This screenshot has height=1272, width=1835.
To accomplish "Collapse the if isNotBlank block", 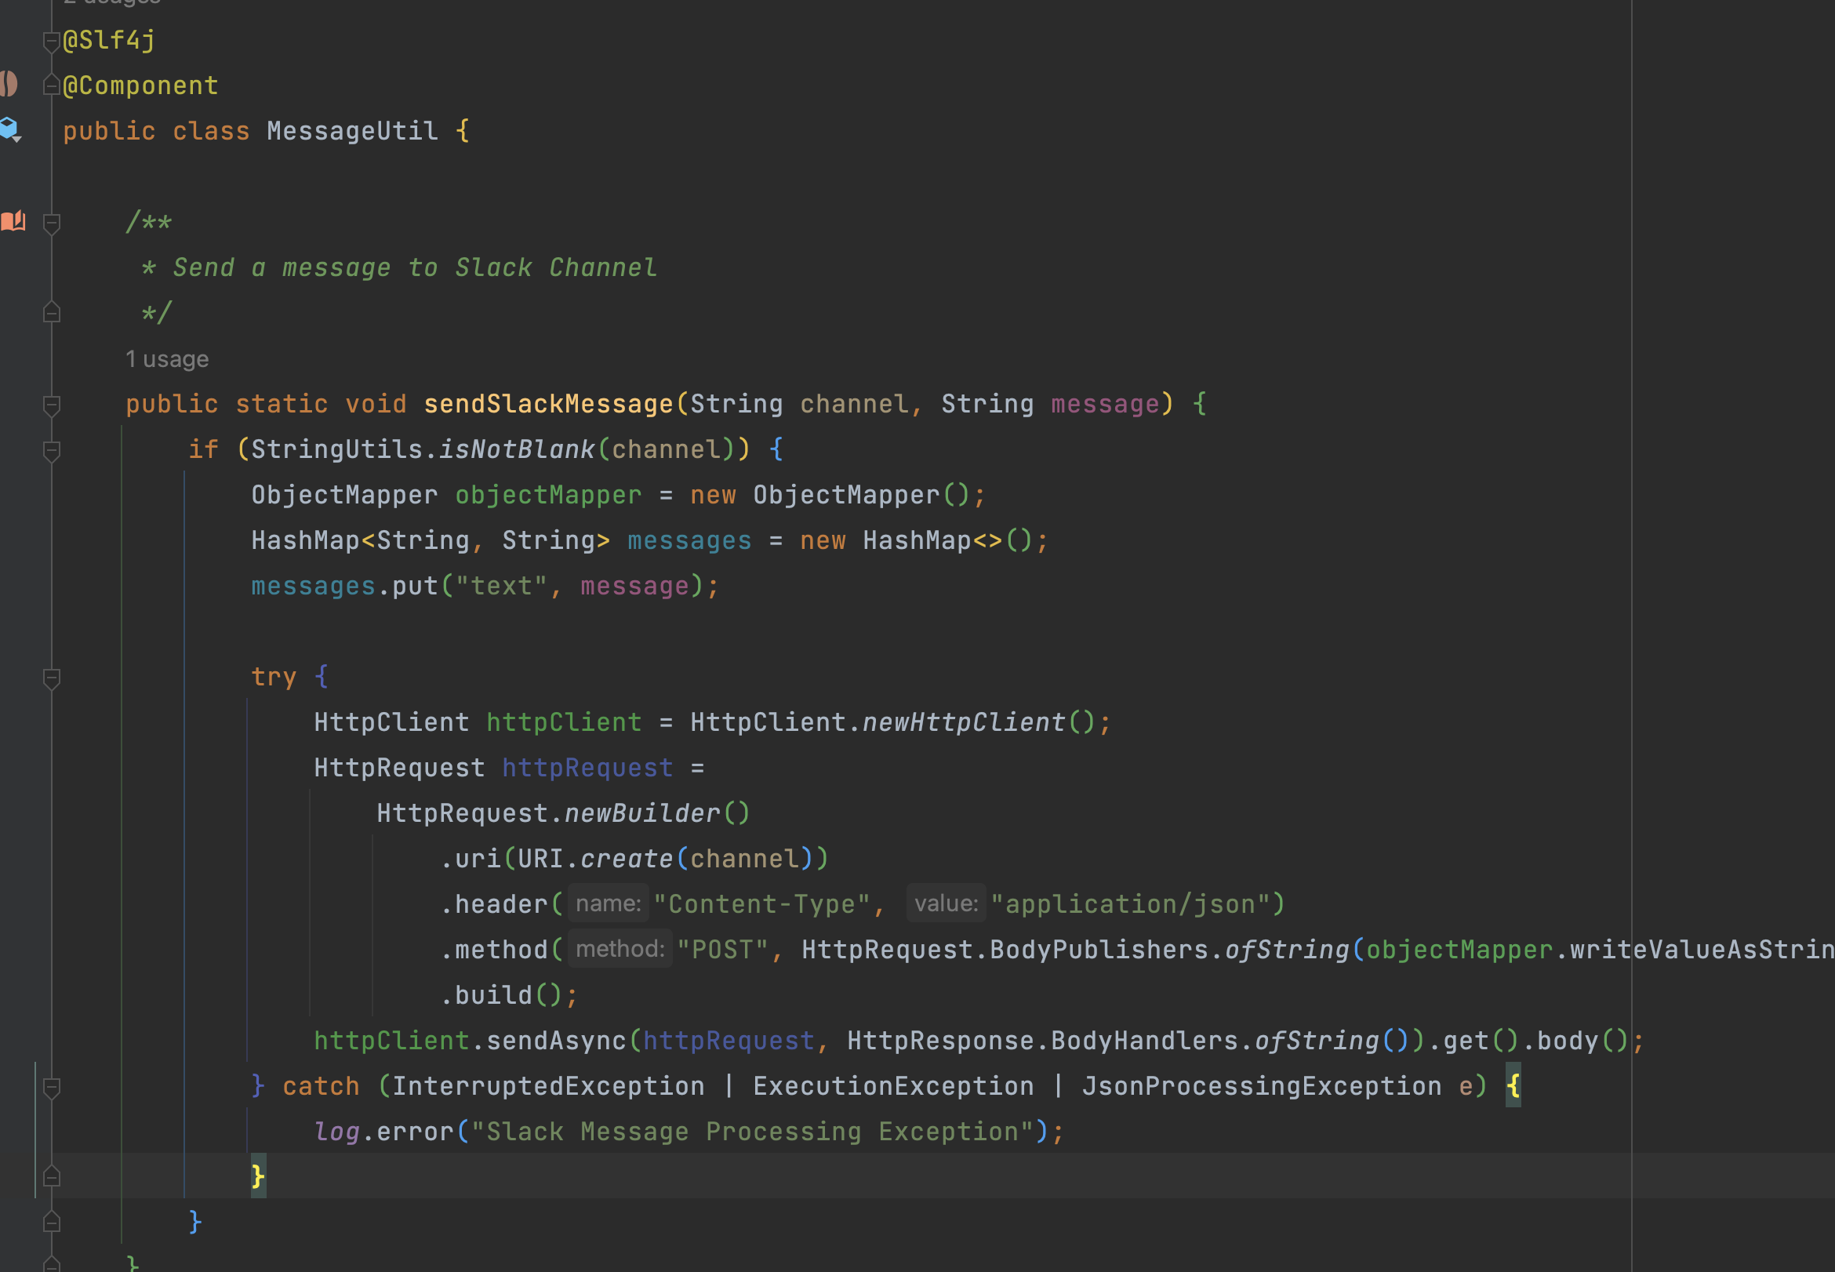I will [x=52, y=450].
